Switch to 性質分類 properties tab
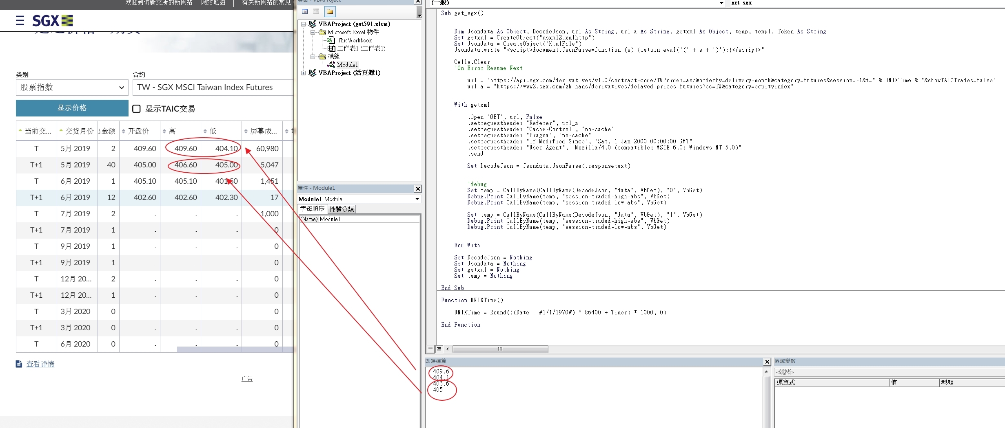1005x428 pixels. click(x=342, y=209)
